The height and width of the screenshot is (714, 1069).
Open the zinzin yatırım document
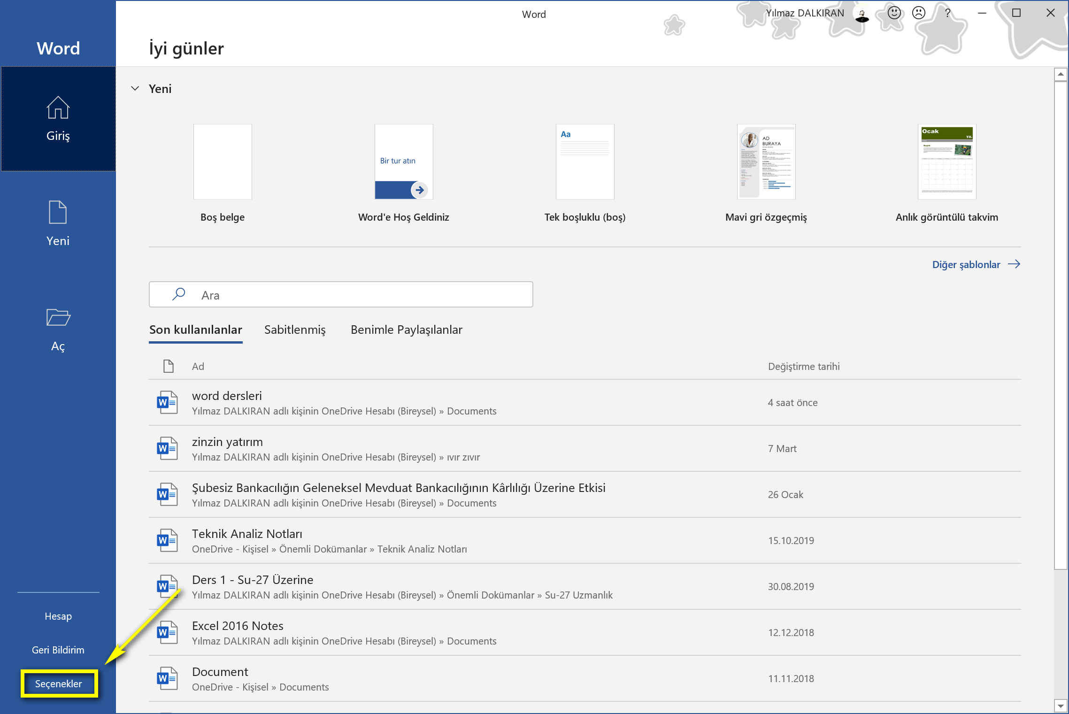[x=584, y=448]
